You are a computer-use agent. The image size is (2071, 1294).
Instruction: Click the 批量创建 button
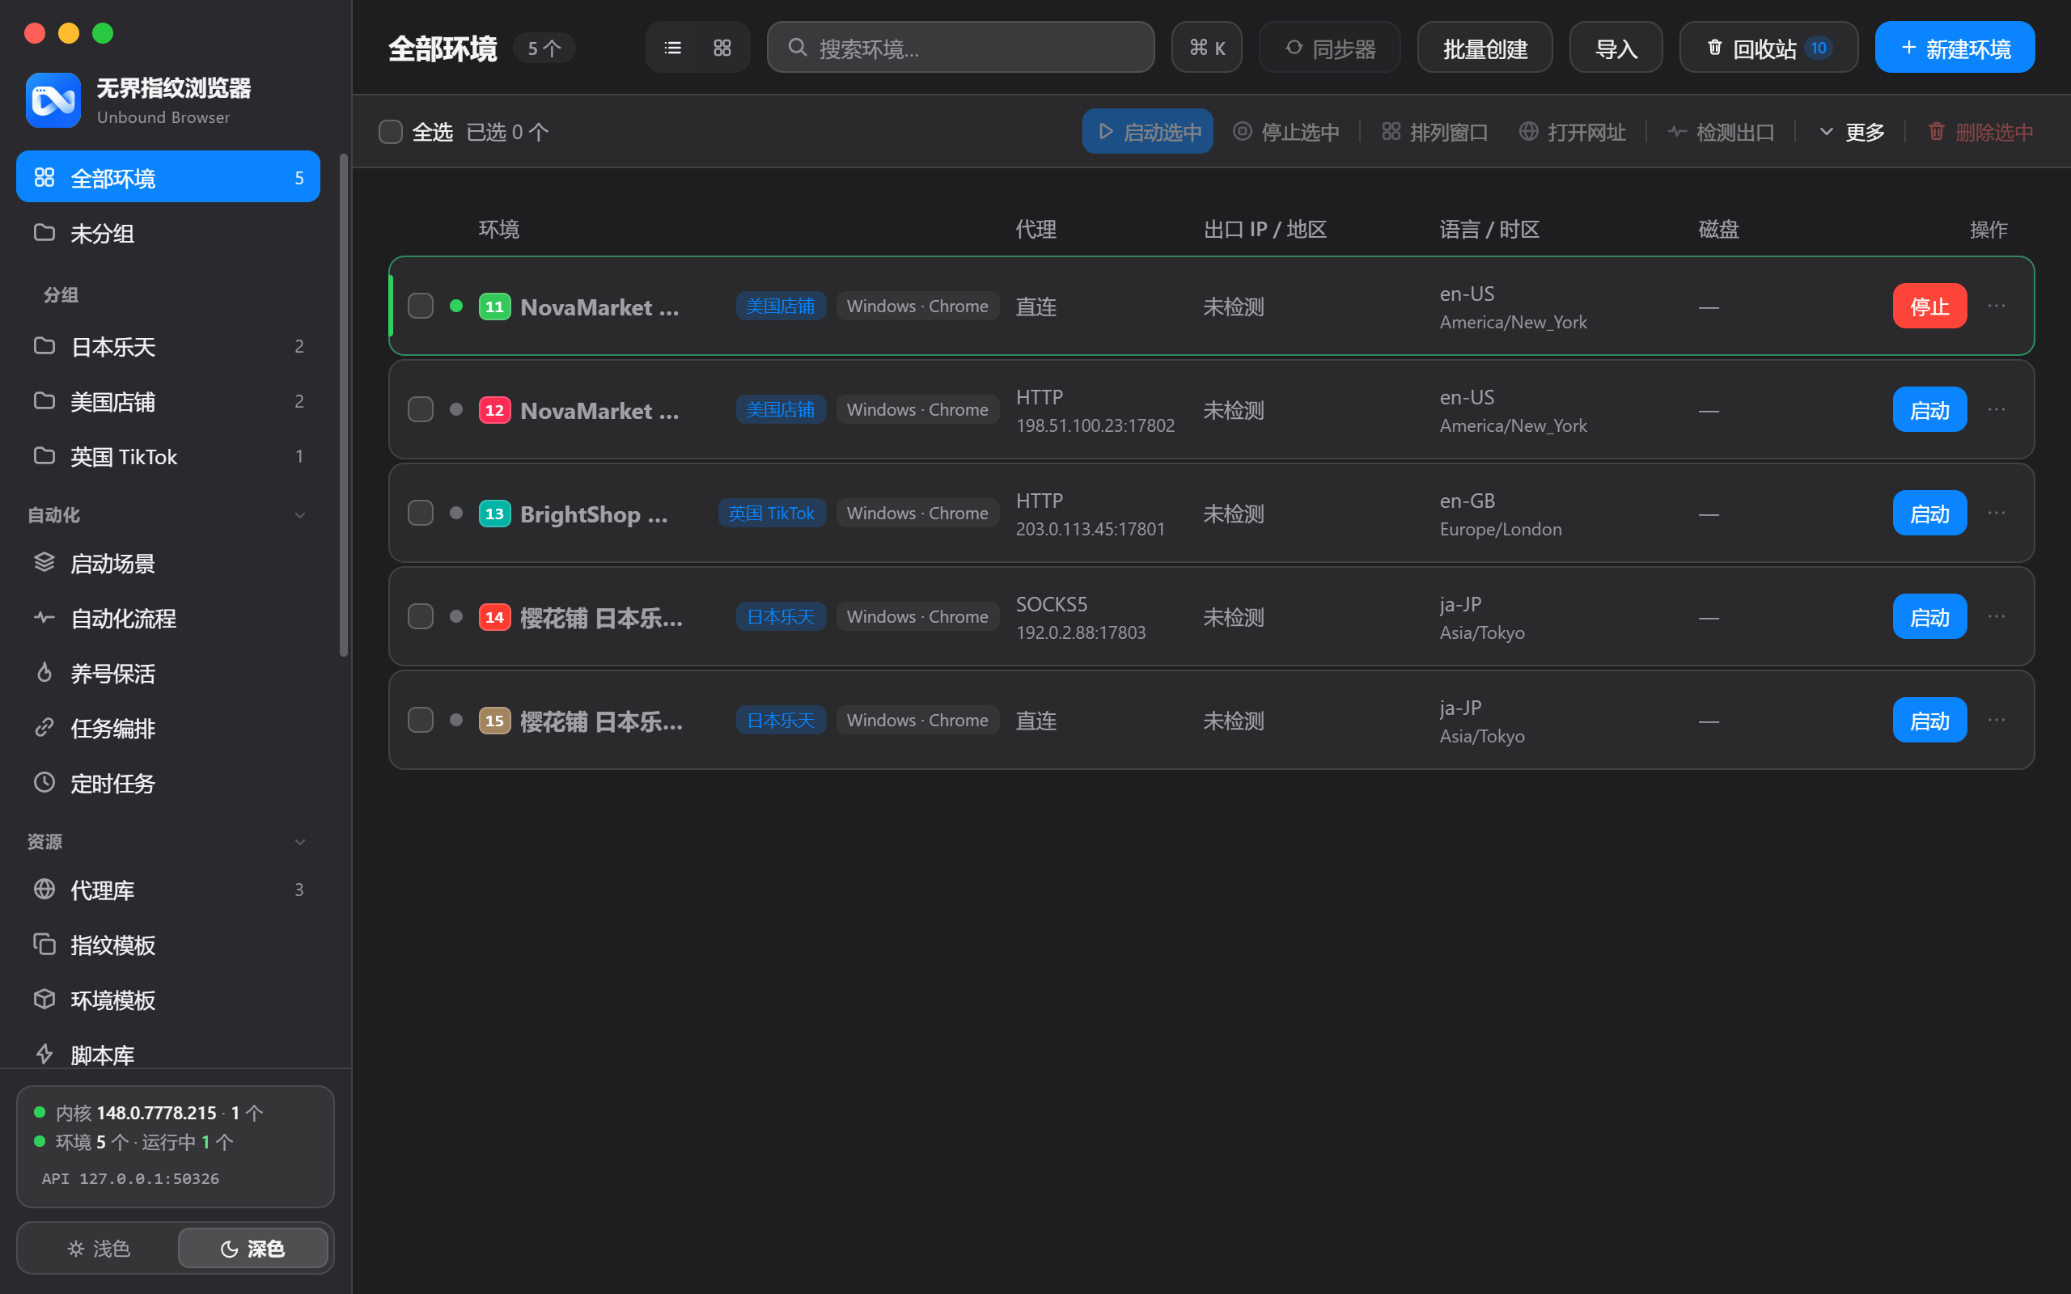[1484, 48]
